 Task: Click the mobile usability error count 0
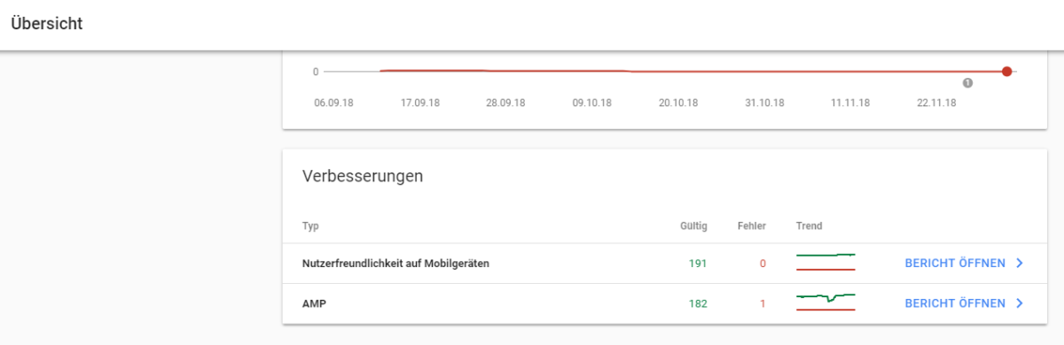tap(763, 264)
